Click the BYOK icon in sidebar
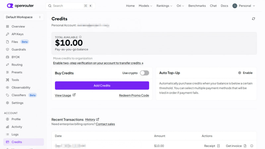265x149 pixels. pyautogui.click(x=7, y=57)
